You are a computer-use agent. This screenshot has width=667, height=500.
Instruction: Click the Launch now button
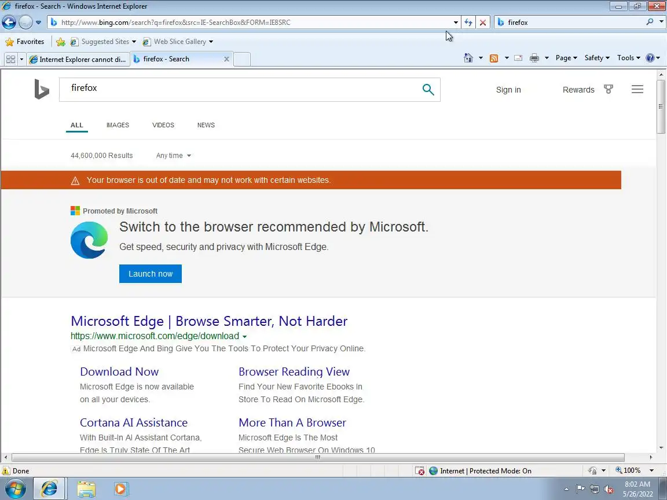tap(150, 274)
